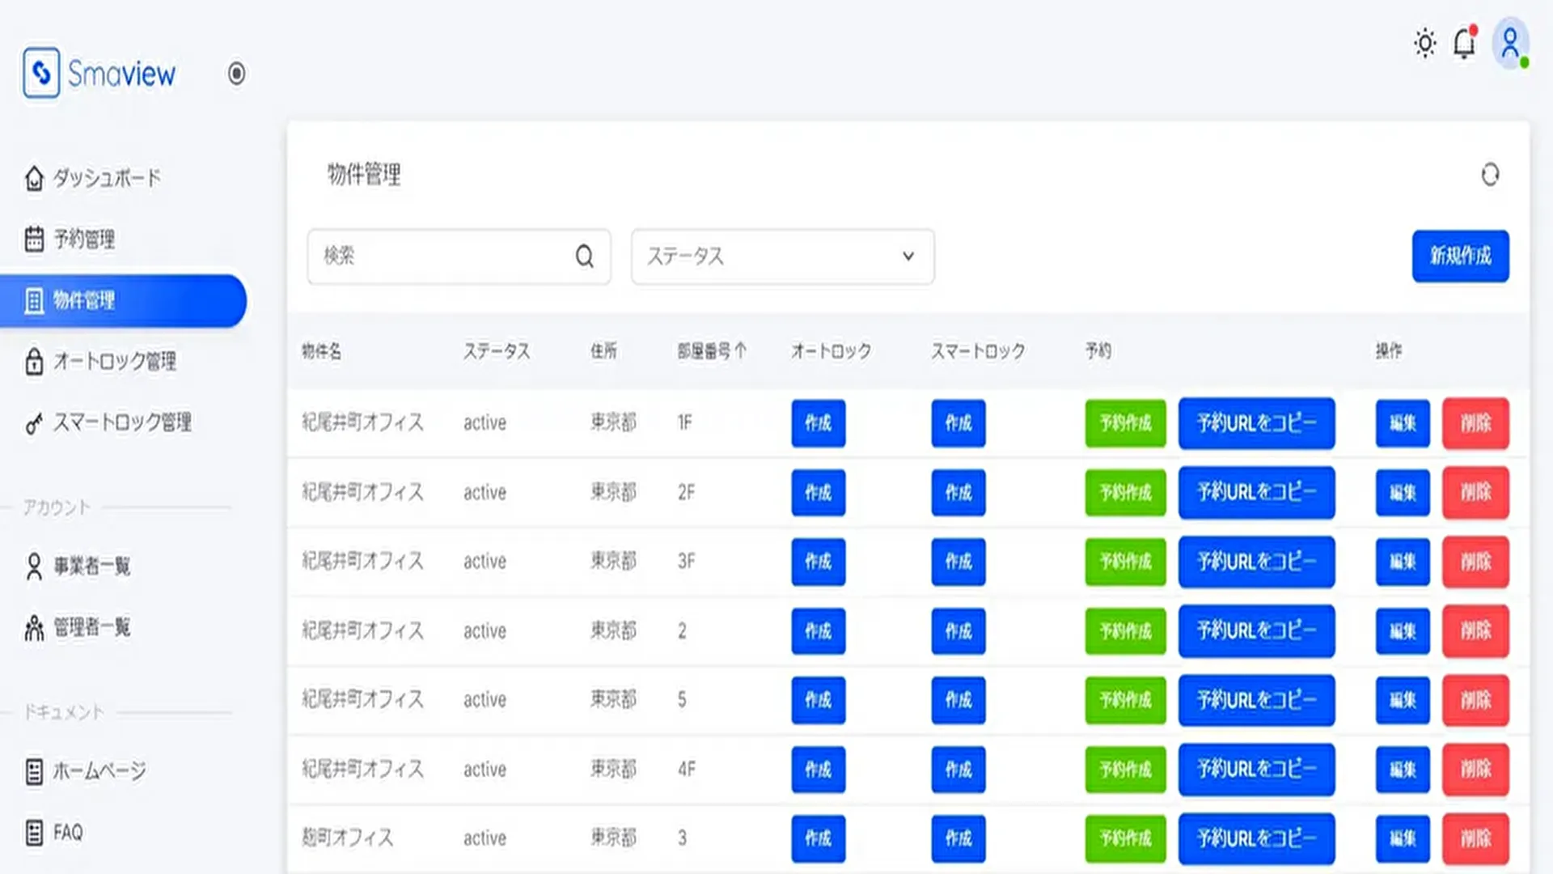Select オートロック管理 lock icon item
Image resolution: width=1553 pixels, height=874 pixels.
(x=113, y=361)
